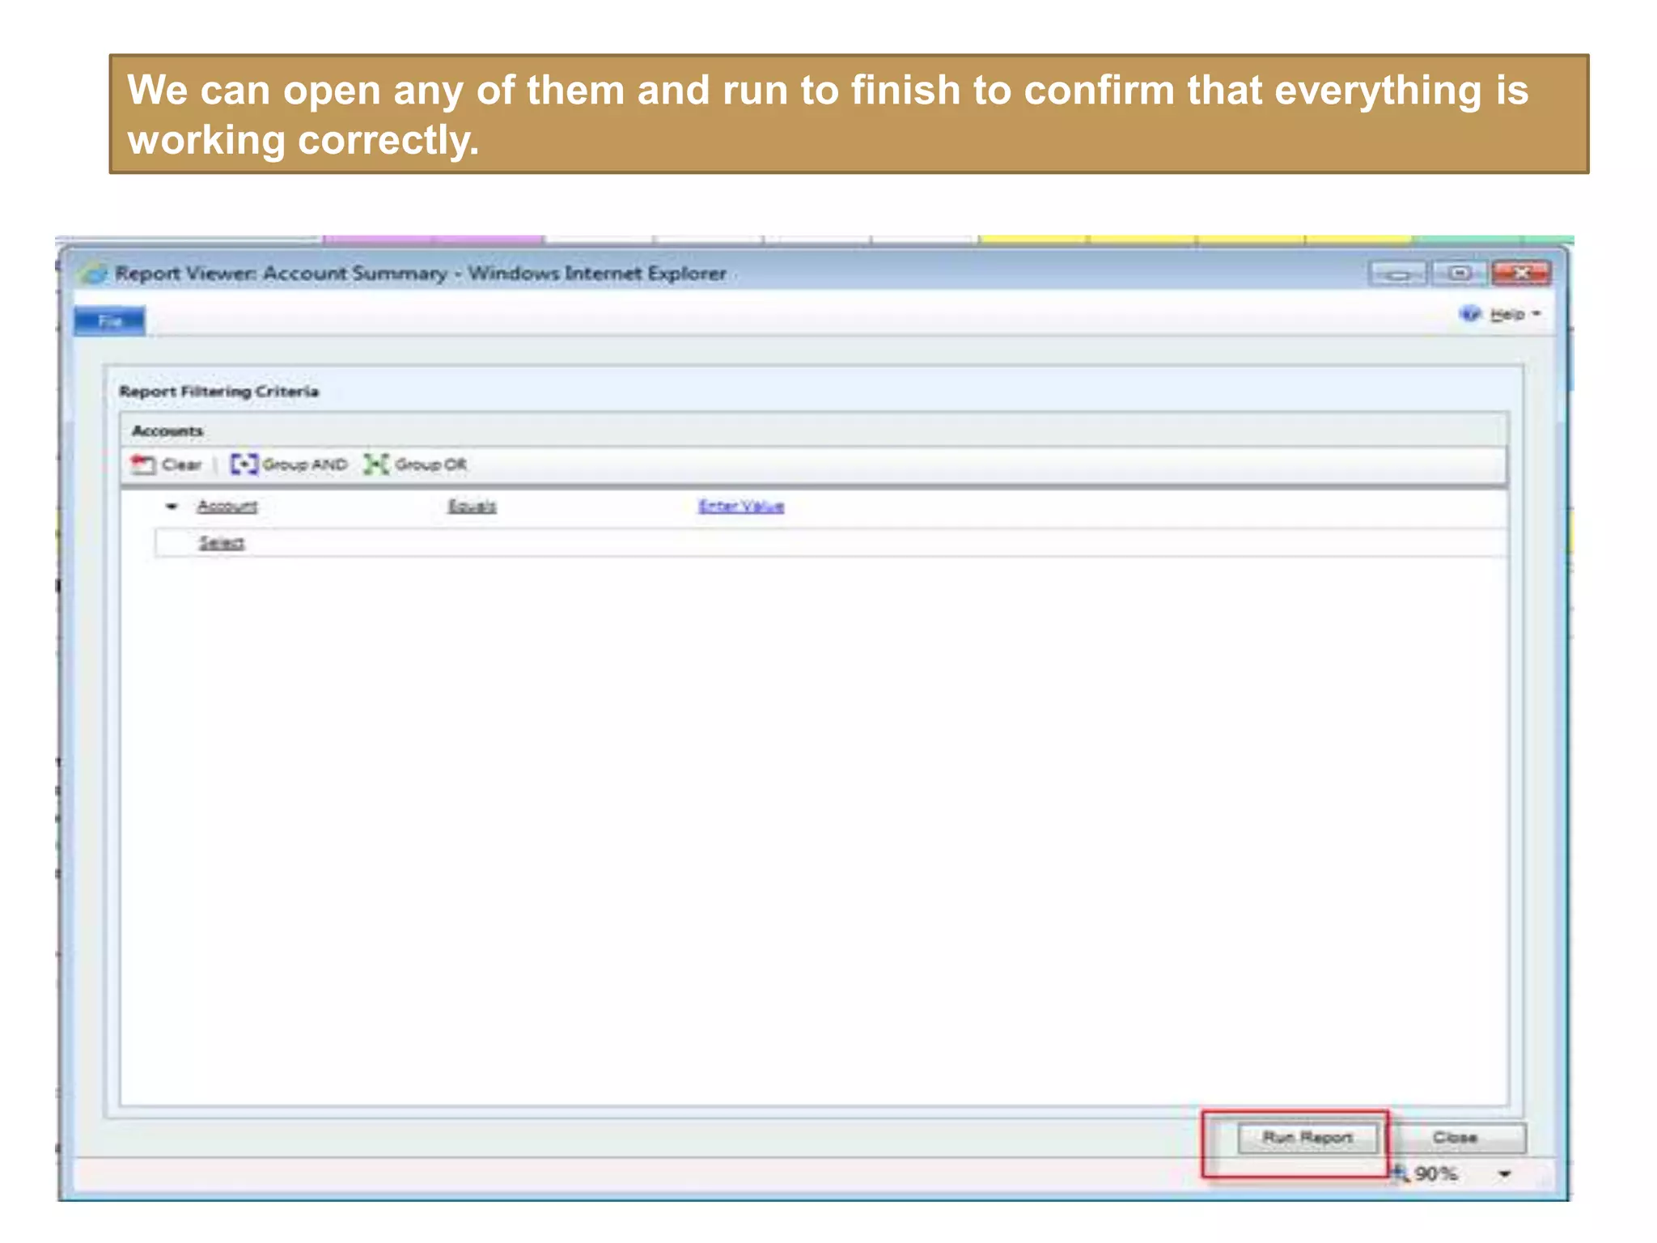Minimize the Report Viewer window
This screenshot has height=1243, width=1657.
(1397, 274)
